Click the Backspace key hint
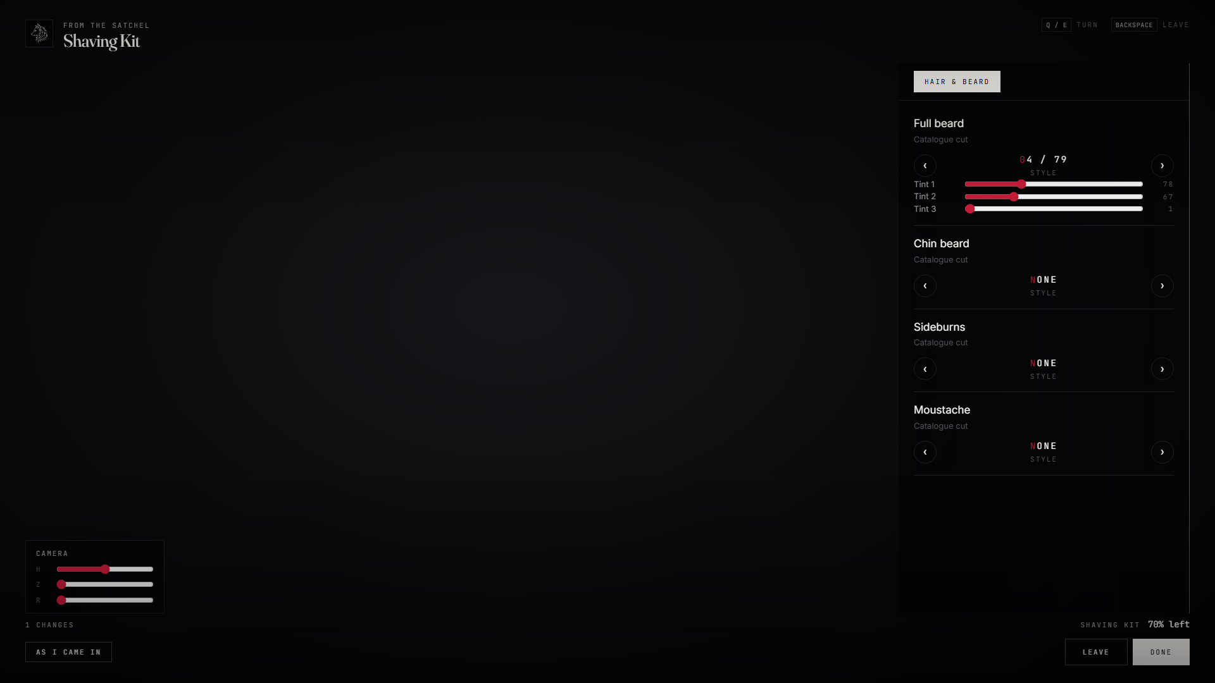This screenshot has width=1215, height=683. 1134,25
